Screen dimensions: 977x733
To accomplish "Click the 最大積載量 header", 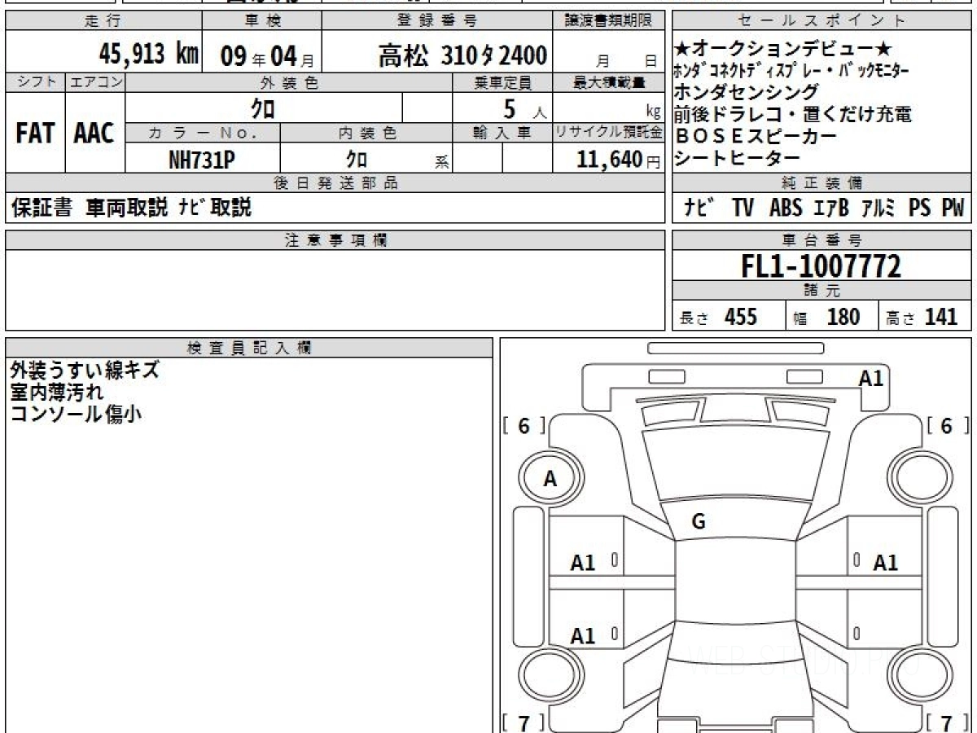I will [x=608, y=82].
